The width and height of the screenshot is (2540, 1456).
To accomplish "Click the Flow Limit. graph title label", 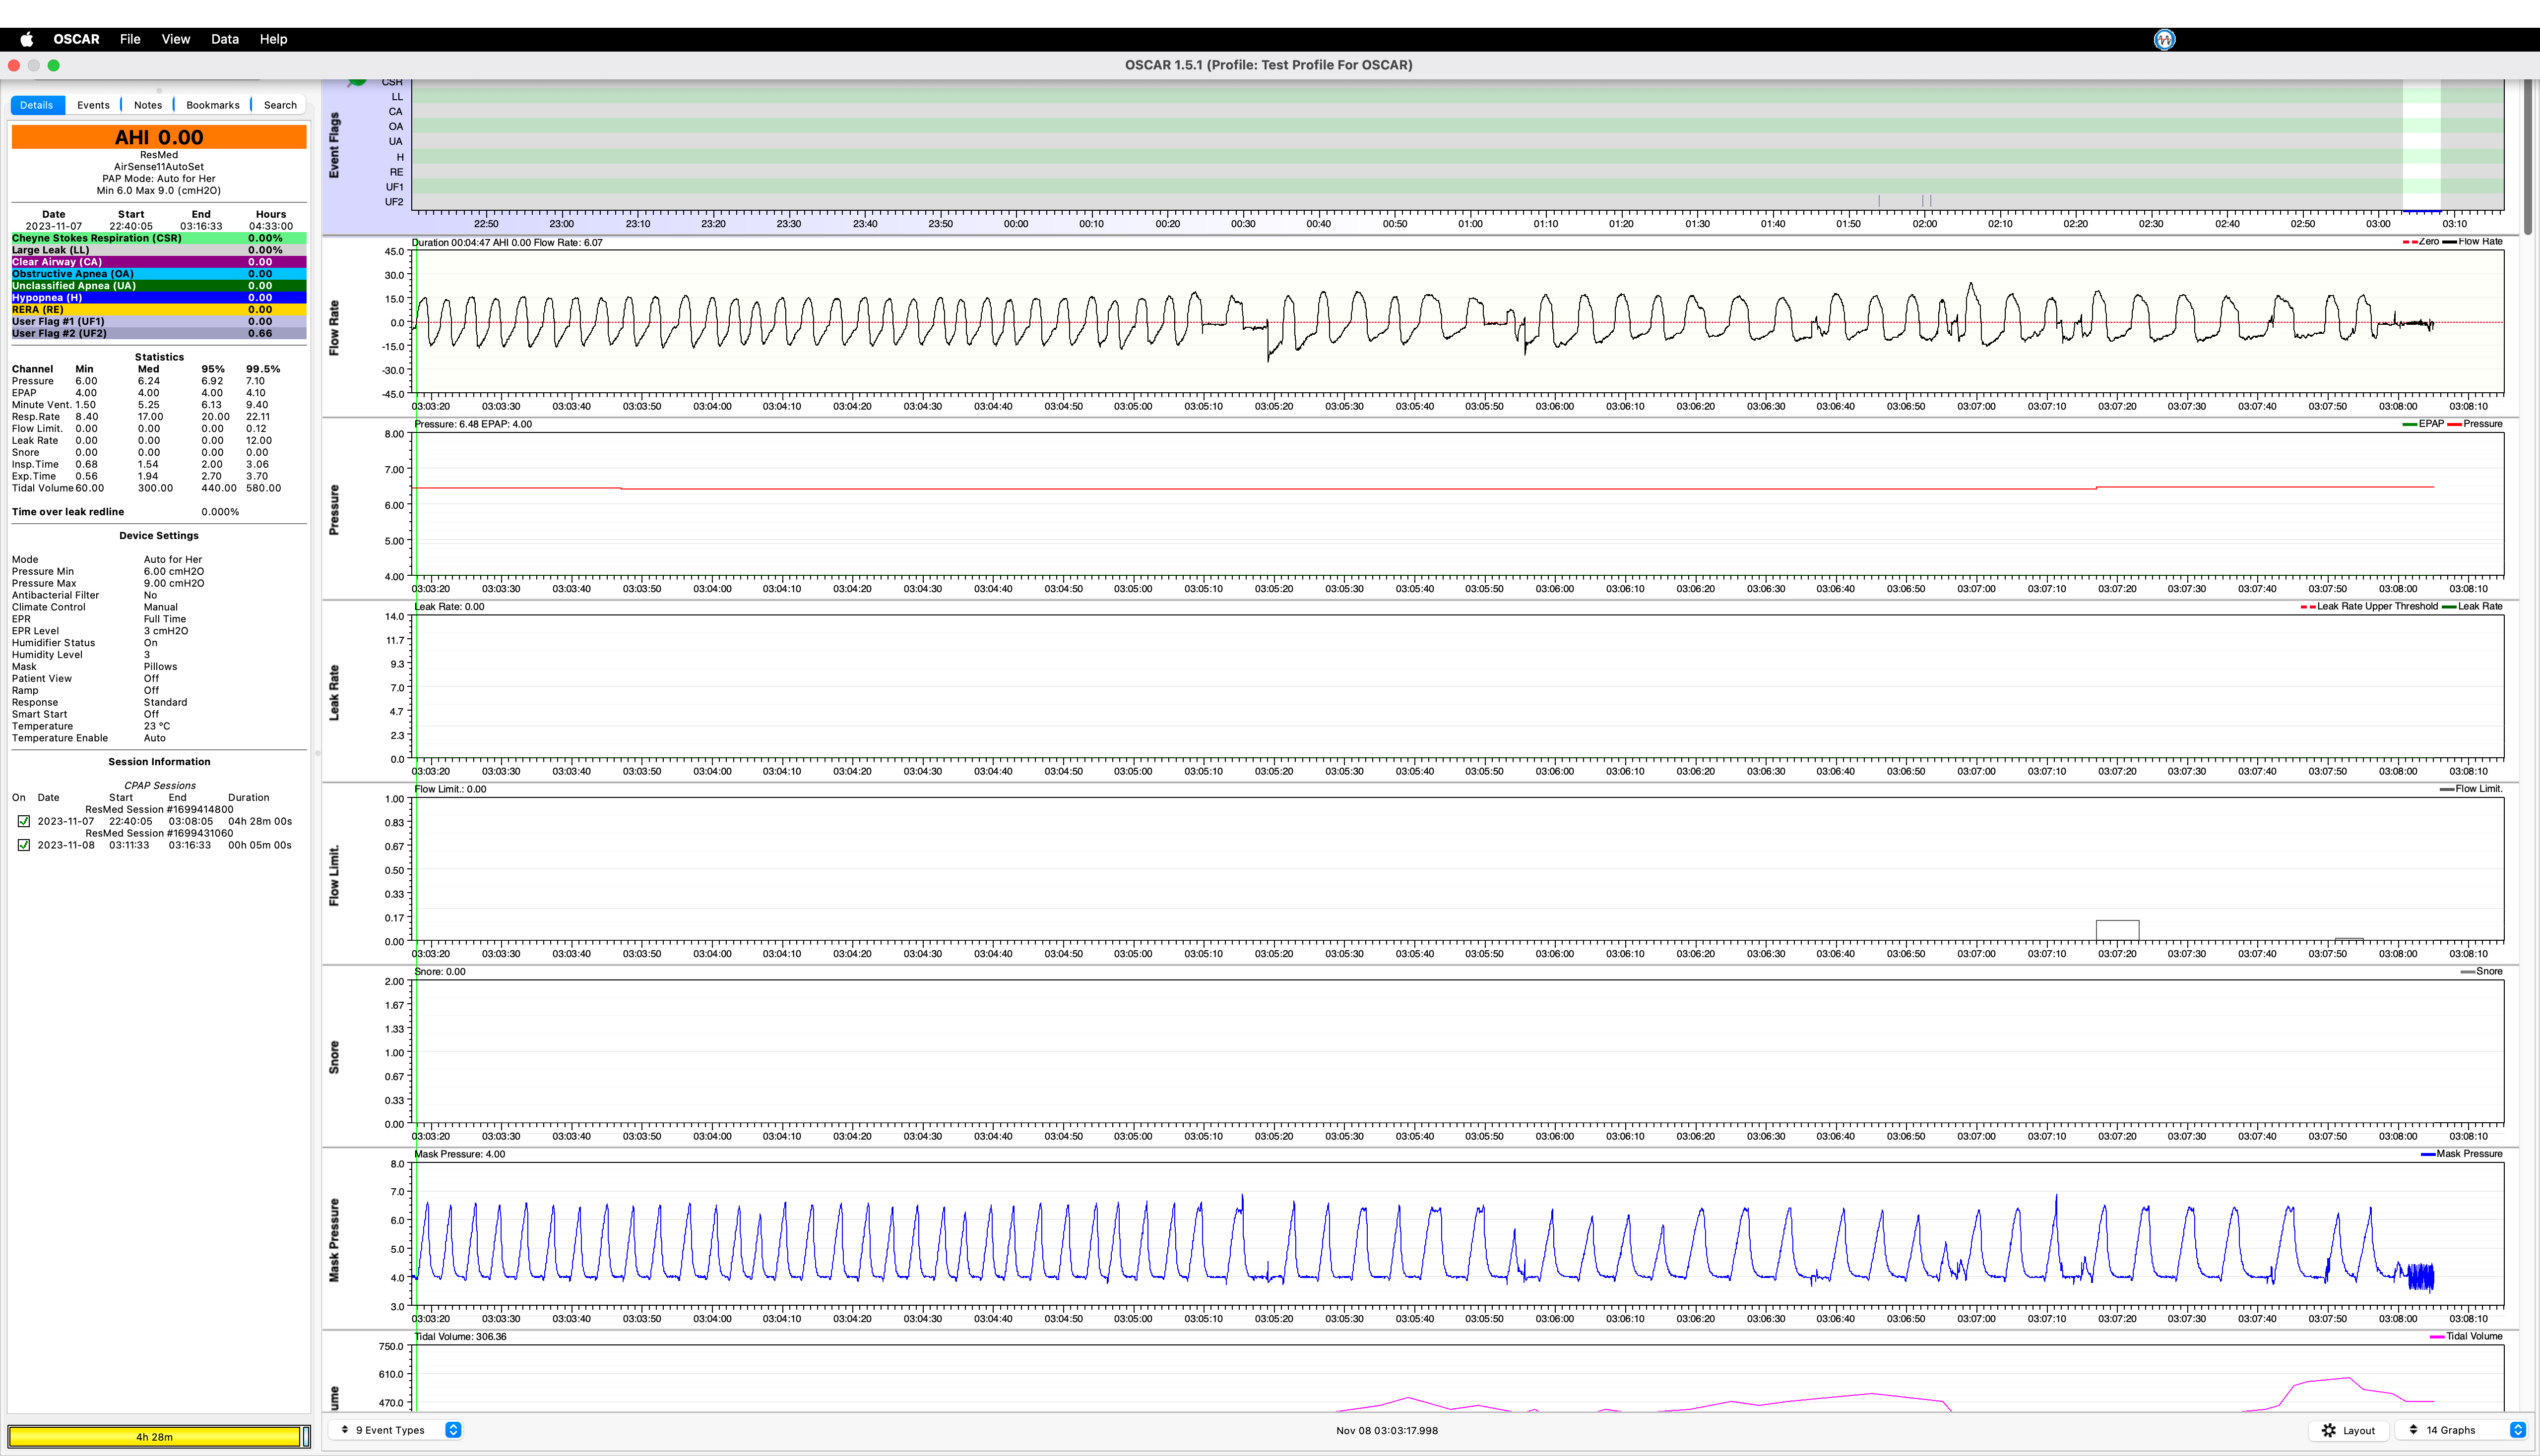I will click(334, 875).
